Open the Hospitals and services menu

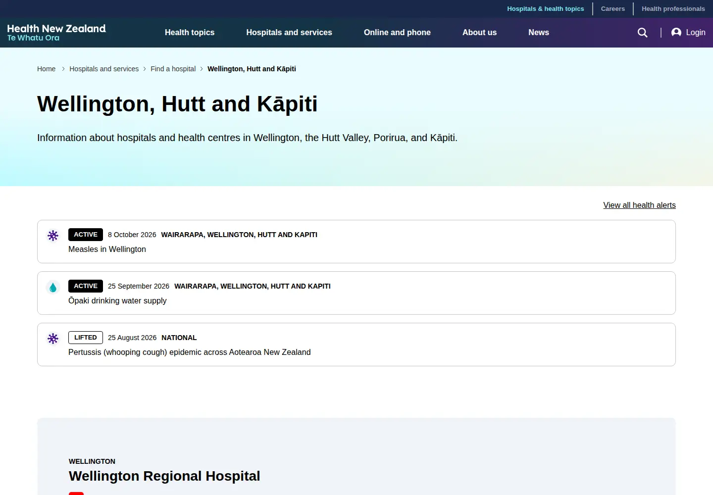(289, 33)
